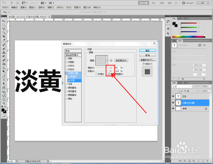Enable the Outer Glow (外发光) checkbox
213x164 pixels.
(67, 66)
